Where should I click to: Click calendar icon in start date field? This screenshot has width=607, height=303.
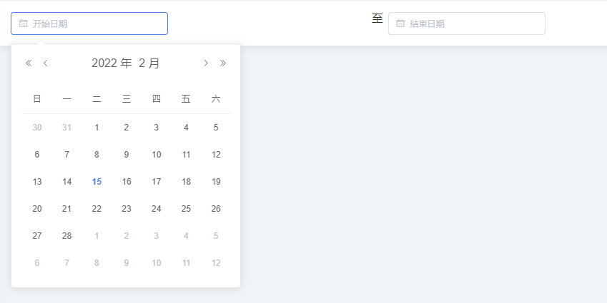click(x=23, y=24)
